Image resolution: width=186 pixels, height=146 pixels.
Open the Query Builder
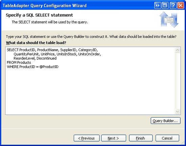tap(166, 121)
